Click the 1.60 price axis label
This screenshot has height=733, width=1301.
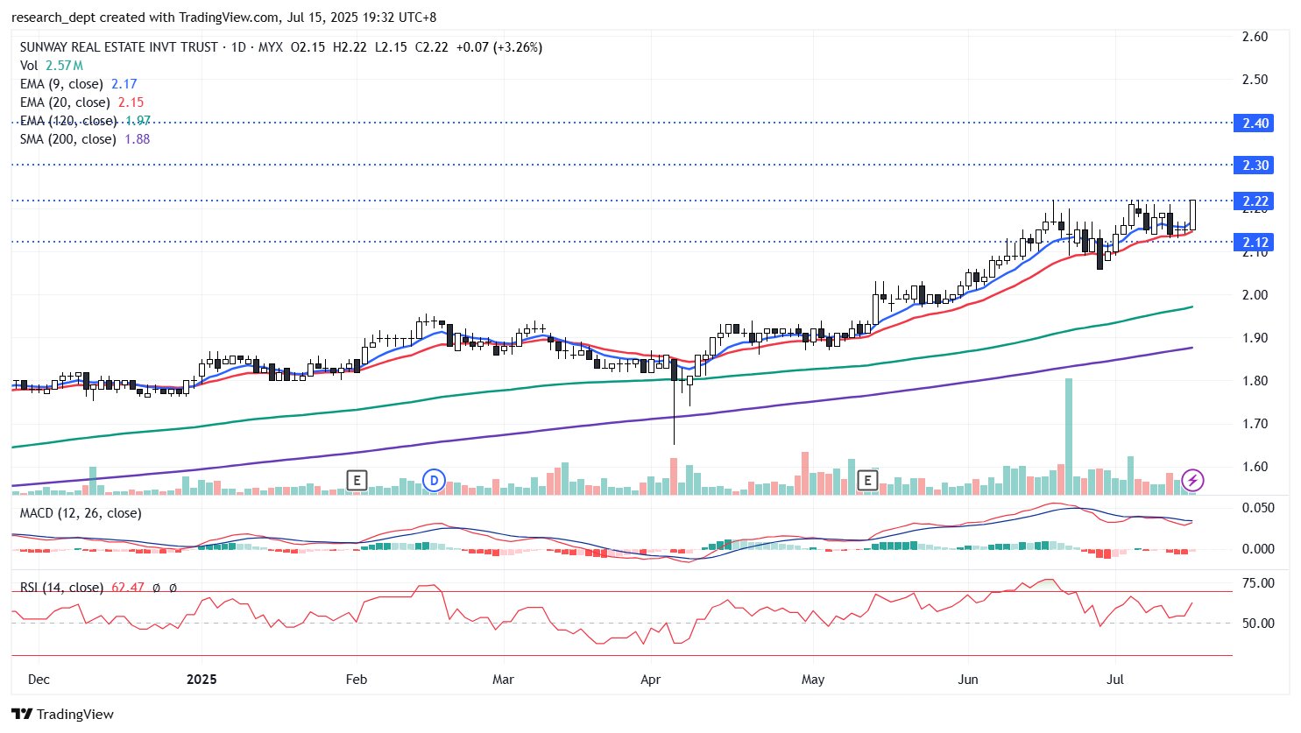click(x=1255, y=467)
